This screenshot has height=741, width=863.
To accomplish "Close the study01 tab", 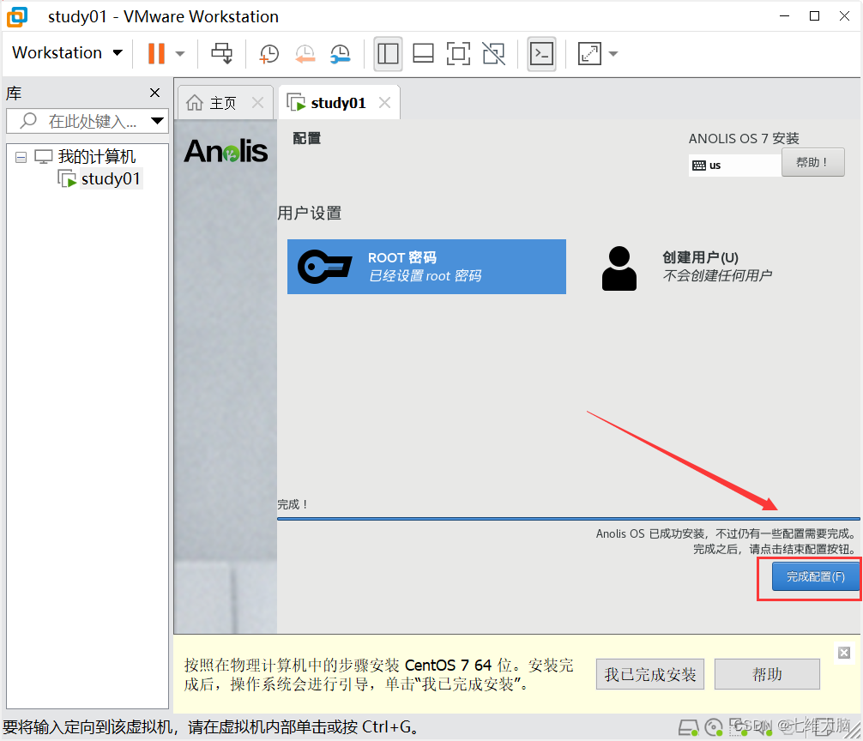I will click(x=384, y=102).
